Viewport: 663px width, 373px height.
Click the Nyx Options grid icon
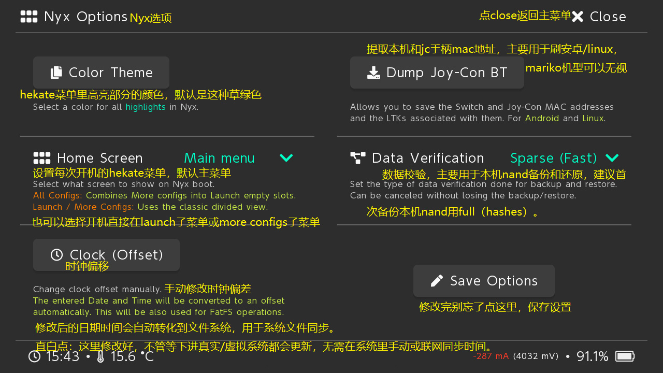click(29, 17)
